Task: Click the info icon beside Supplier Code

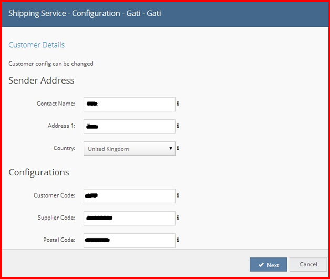Action: (178, 218)
